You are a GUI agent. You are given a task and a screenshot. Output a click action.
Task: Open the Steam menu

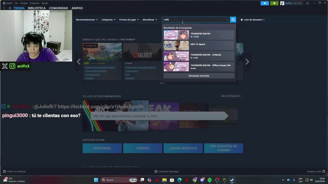pyautogui.click(x=7, y=3)
